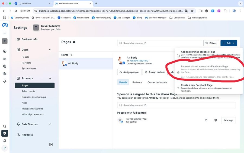Click trash icon next to Trevor Simms
The height and width of the screenshot is (153, 244).
(x=216, y=120)
